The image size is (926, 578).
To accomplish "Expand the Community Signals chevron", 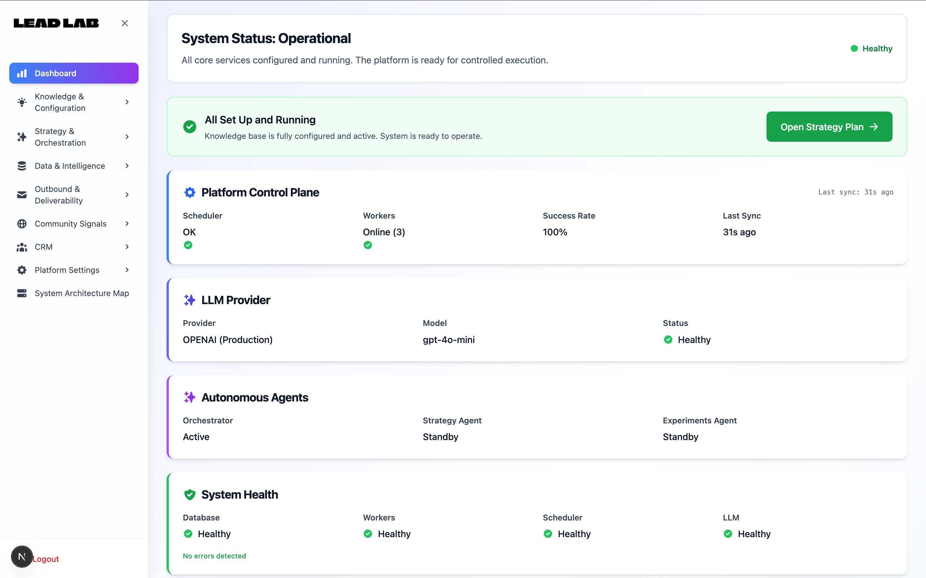I will [127, 224].
